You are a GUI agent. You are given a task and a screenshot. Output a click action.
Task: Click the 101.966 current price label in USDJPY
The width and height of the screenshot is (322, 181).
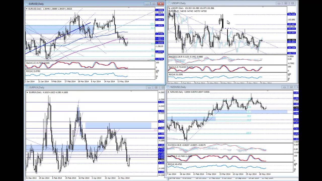coord(292,40)
